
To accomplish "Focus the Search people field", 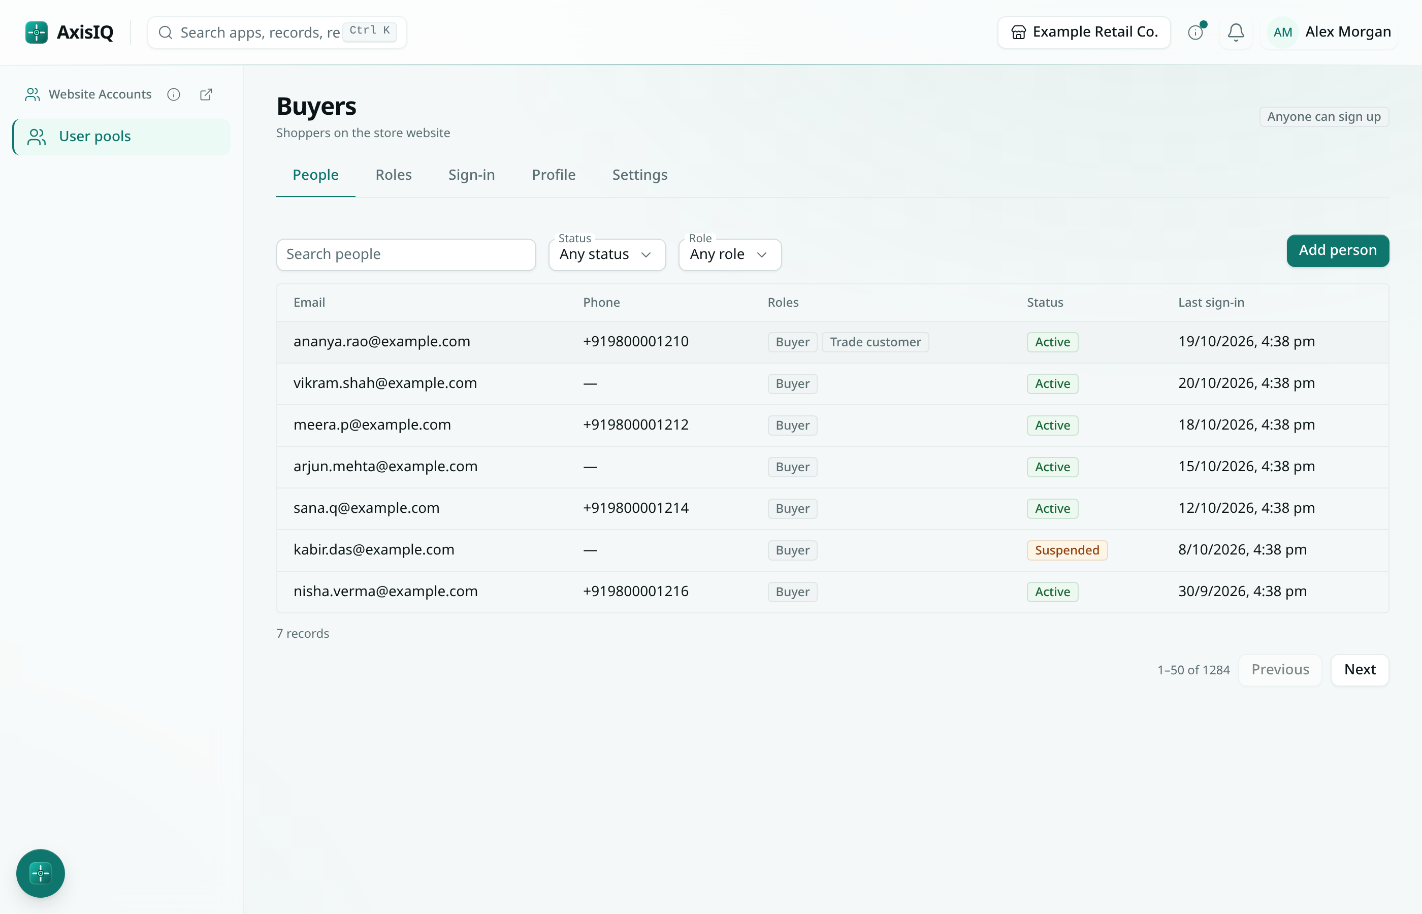I will click(x=406, y=254).
